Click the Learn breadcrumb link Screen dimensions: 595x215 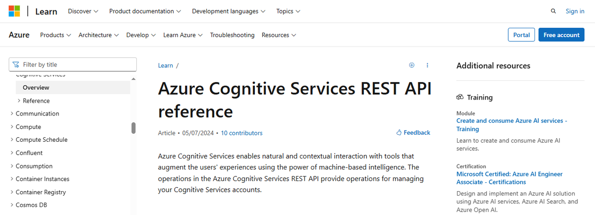[x=166, y=65]
